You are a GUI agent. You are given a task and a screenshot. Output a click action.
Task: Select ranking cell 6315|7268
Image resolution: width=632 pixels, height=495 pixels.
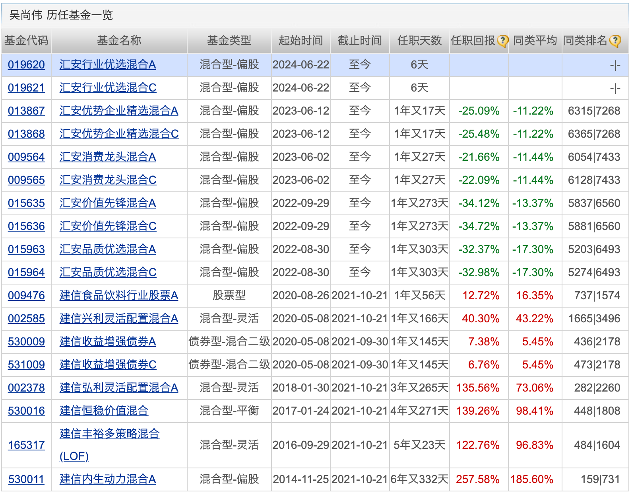pos(594,111)
